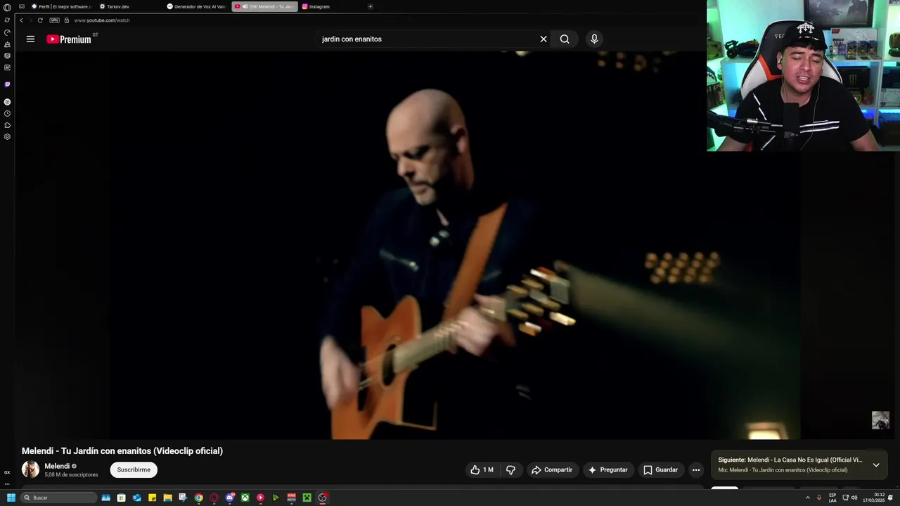This screenshot has height=506, width=900.
Task: Open File Explorer from the taskbar
Action: click(167, 498)
